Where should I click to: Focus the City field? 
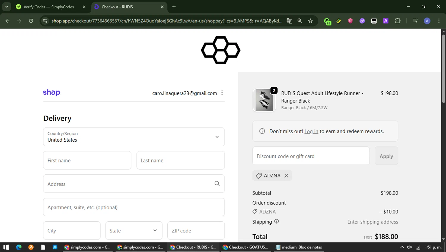point(72,231)
